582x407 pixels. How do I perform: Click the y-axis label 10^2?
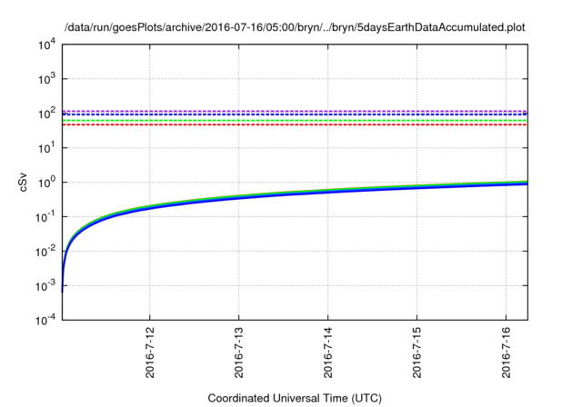[x=46, y=114]
